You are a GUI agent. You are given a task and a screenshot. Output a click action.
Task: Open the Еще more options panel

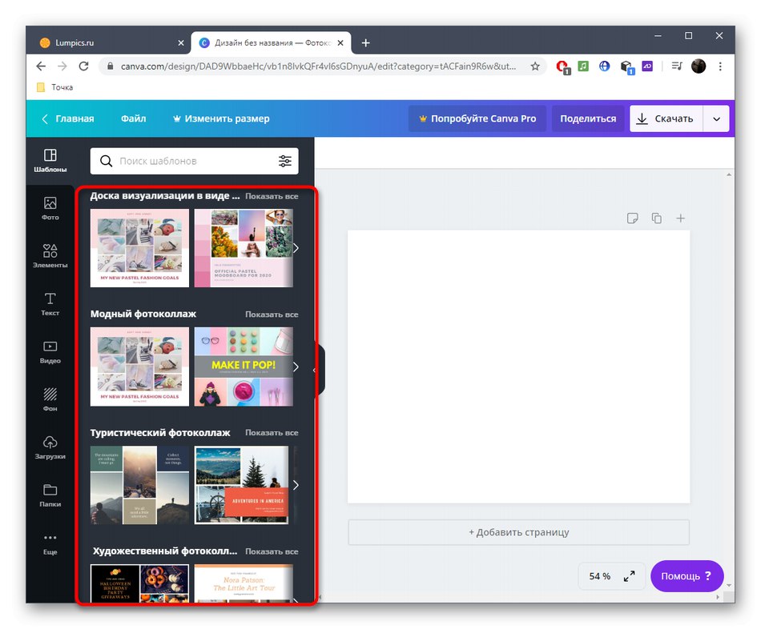tap(50, 543)
